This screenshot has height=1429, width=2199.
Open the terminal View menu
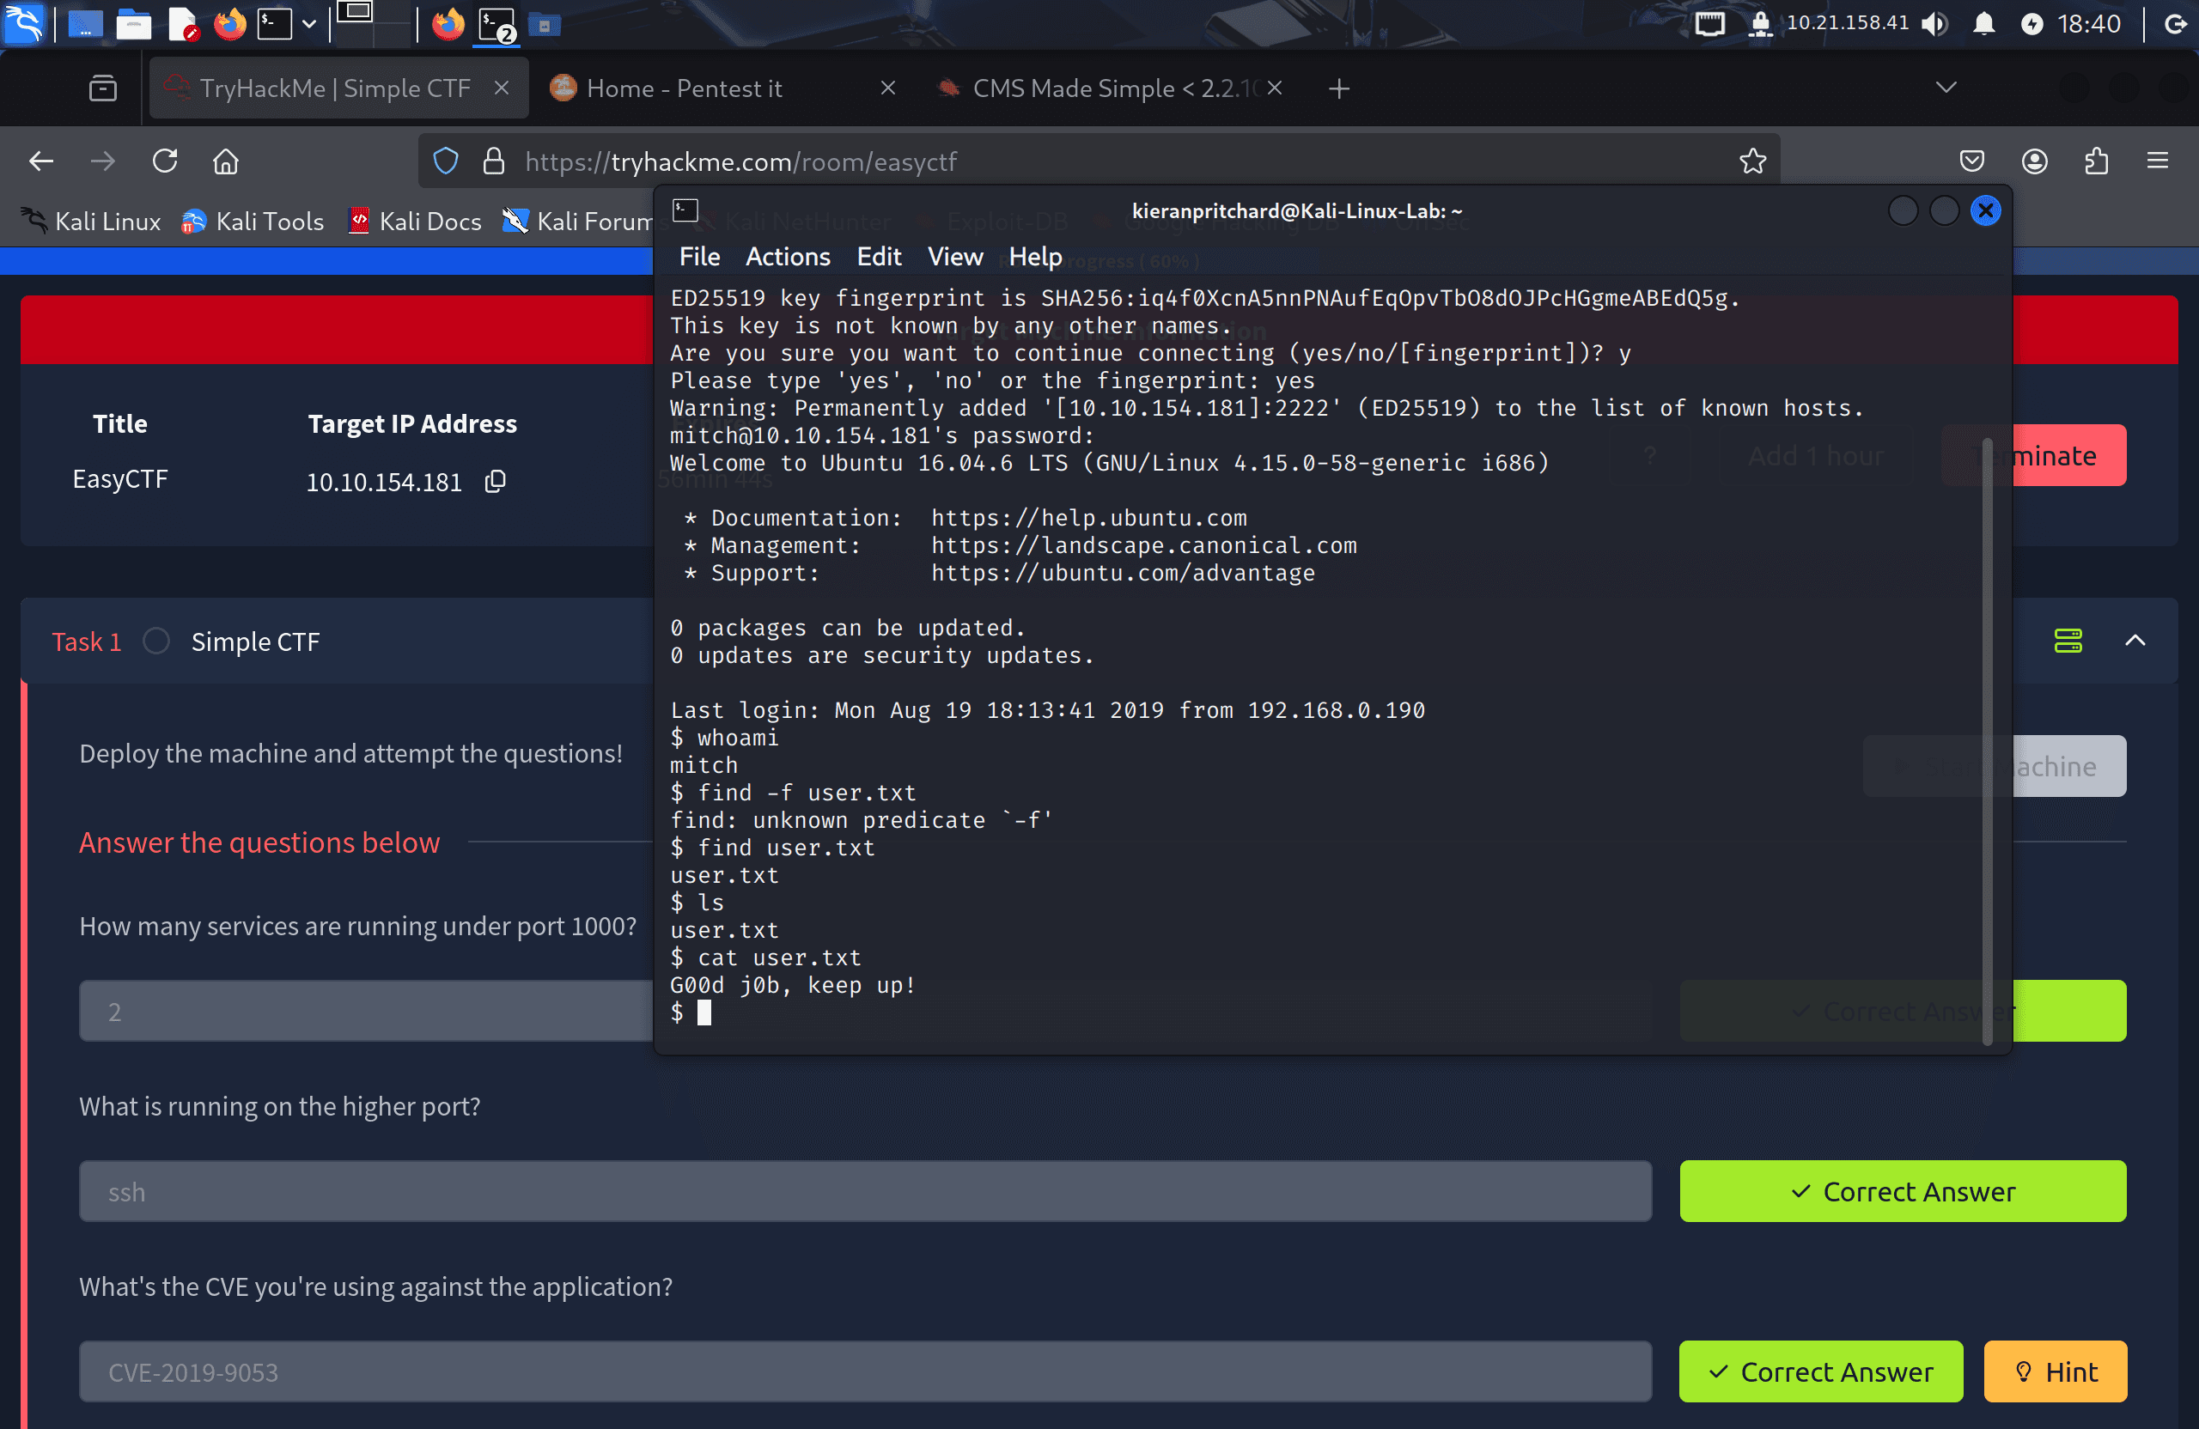click(x=954, y=257)
